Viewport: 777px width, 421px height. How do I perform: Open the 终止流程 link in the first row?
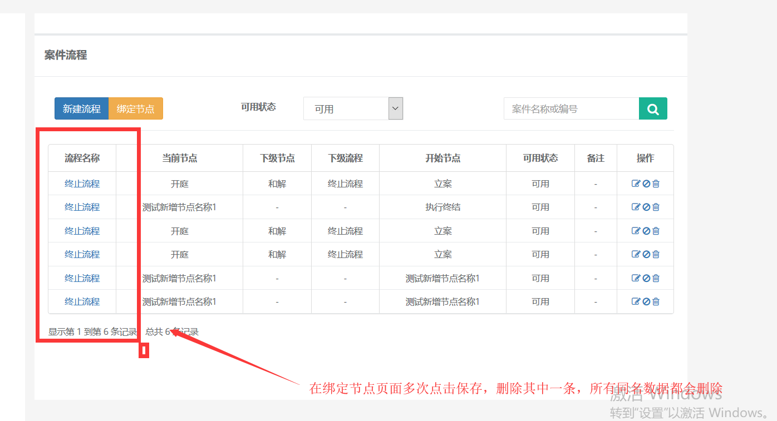[x=82, y=184]
